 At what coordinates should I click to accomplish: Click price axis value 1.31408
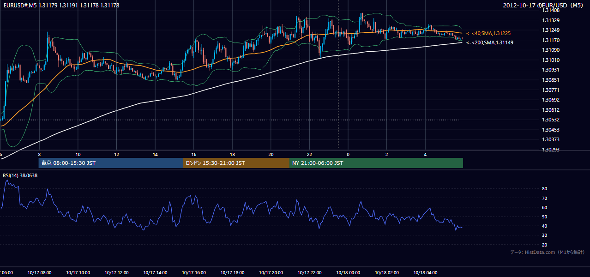[x=551, y=10]
